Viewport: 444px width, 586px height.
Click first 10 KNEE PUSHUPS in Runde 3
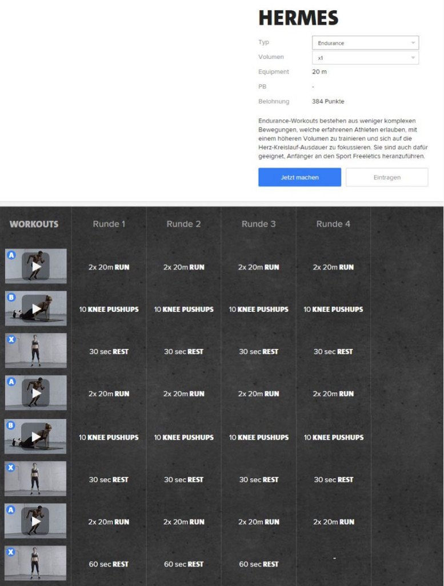pos(258,310)
